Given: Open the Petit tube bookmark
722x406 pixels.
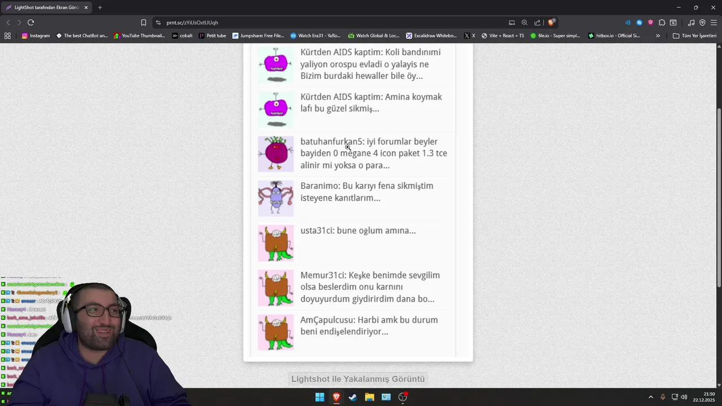Looking at the screenshot, I should coord(212,36).
